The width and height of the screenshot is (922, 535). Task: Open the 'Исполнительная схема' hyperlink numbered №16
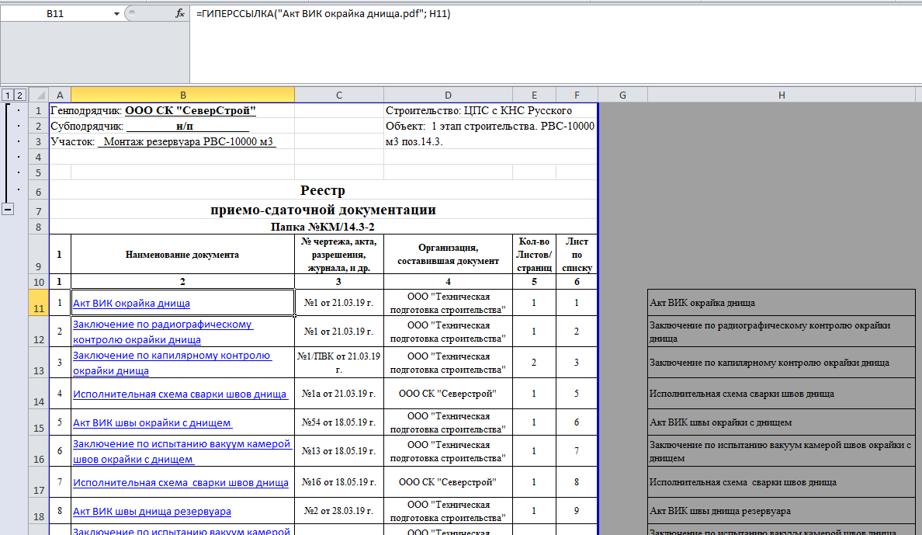coord(181,483)
